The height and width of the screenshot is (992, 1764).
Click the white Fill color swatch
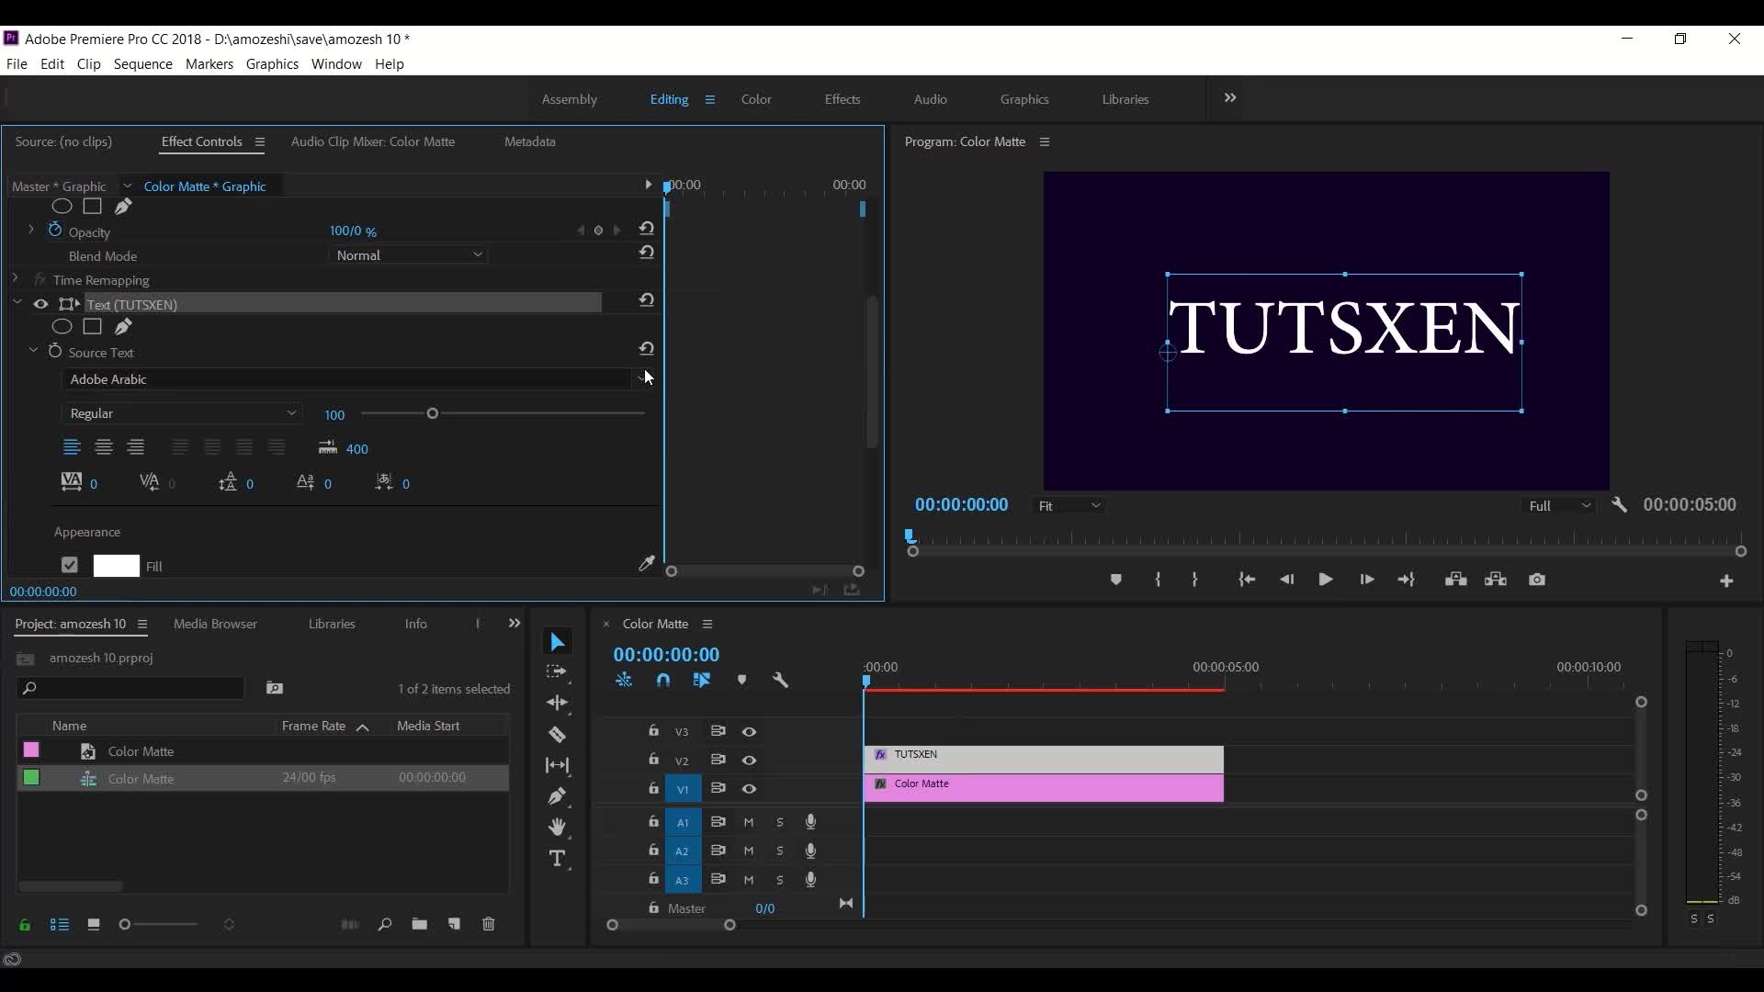coord(117,566)
